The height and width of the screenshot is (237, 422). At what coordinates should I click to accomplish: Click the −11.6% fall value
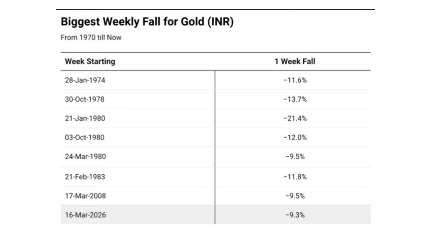pyautogui.click(x=295, y=80)
